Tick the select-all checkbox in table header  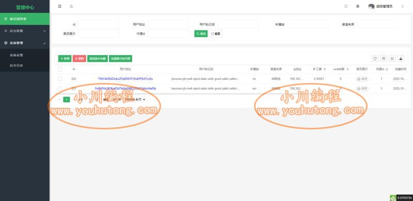(x=60, y=69)
